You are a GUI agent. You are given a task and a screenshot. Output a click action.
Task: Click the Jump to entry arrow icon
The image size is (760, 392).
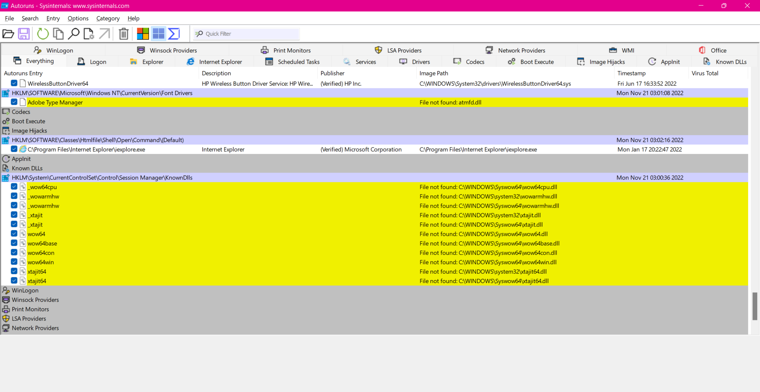click(104, 34)
